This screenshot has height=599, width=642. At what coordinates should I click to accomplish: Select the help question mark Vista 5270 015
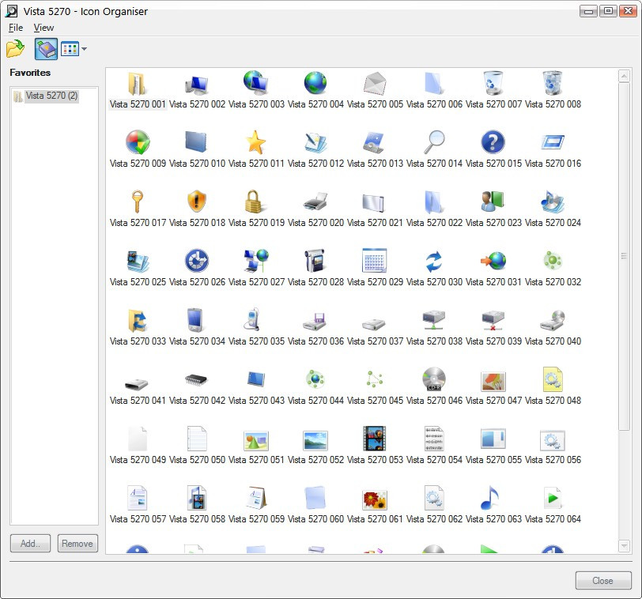[493, 142]
